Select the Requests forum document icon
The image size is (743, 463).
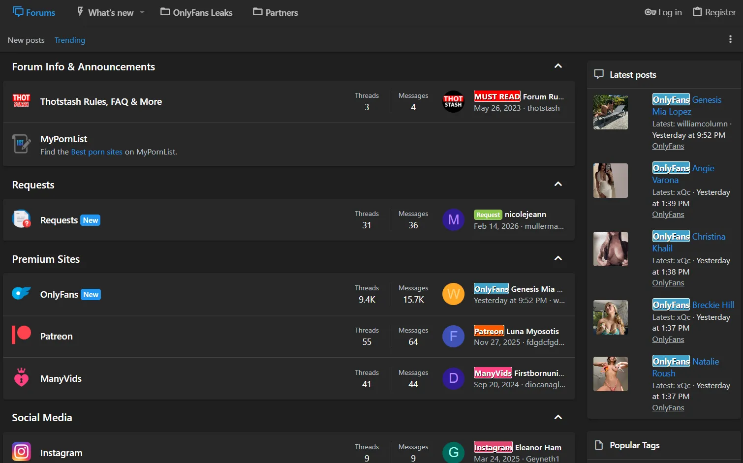click(21, 219)
